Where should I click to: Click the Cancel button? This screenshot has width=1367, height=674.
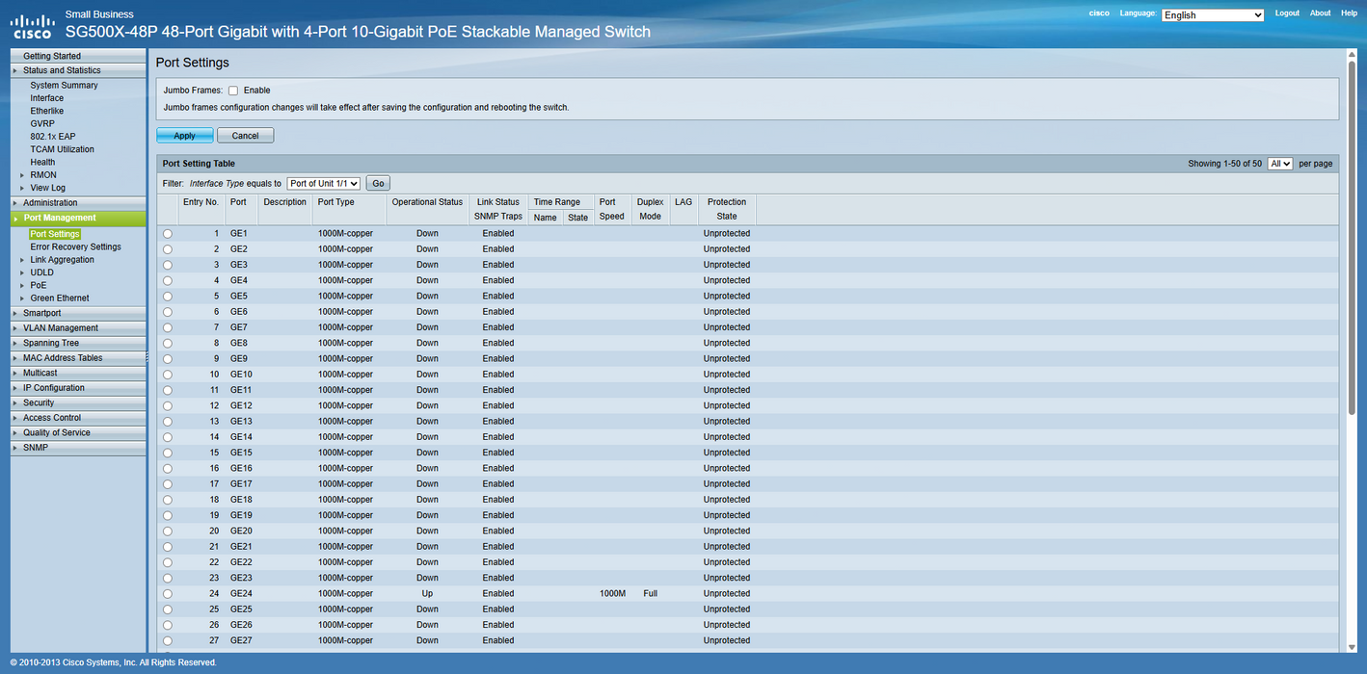click(x=245, y=136)
